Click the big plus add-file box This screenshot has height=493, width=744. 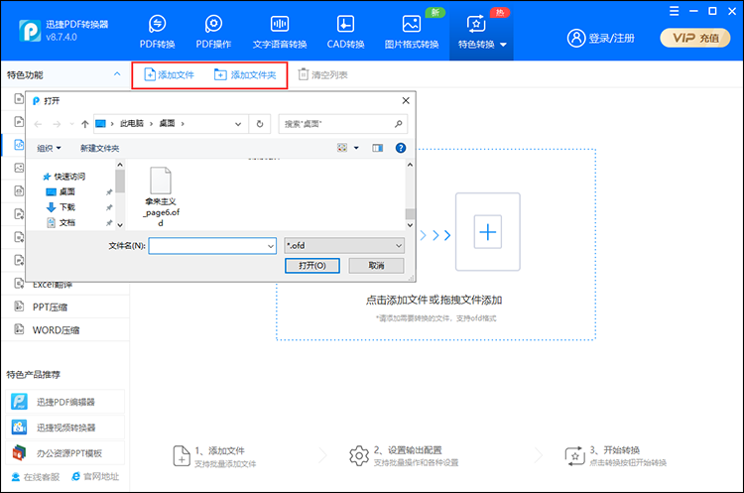pos(488,231)
